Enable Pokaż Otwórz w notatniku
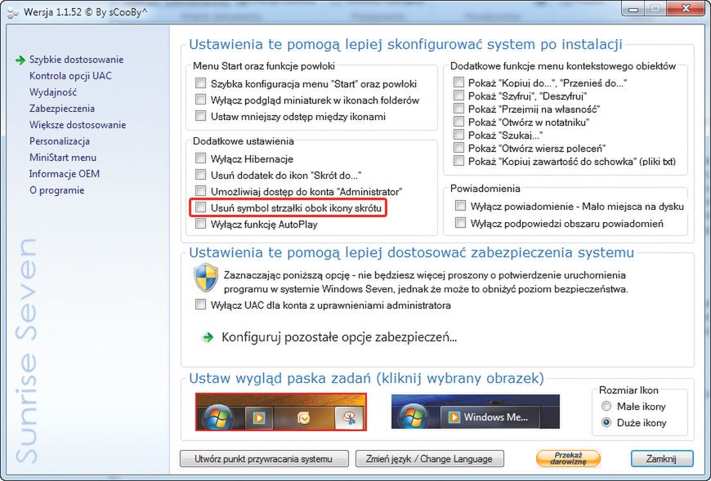The height and width of the screenshot is (481, 711). pyautogui.click(x=459, y=122)
